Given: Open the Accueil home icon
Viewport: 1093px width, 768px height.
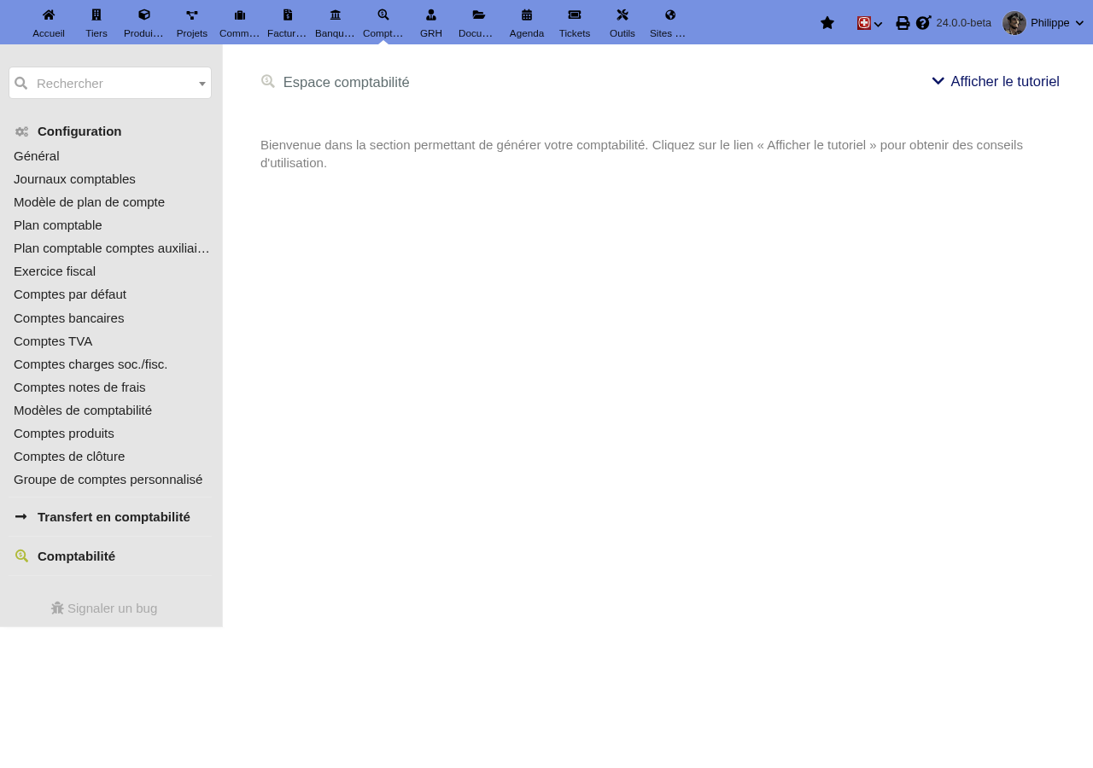Looking at the screenshot, I should pos(49,15).
